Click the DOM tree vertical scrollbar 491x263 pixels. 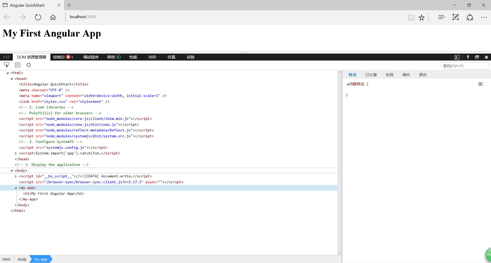[340, 162]
